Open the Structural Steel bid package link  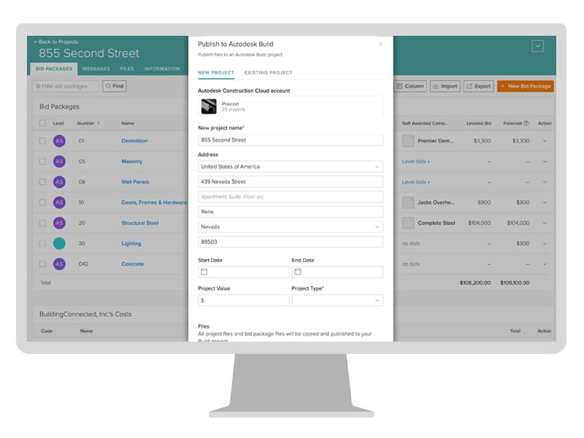click(x=139, y=223)
